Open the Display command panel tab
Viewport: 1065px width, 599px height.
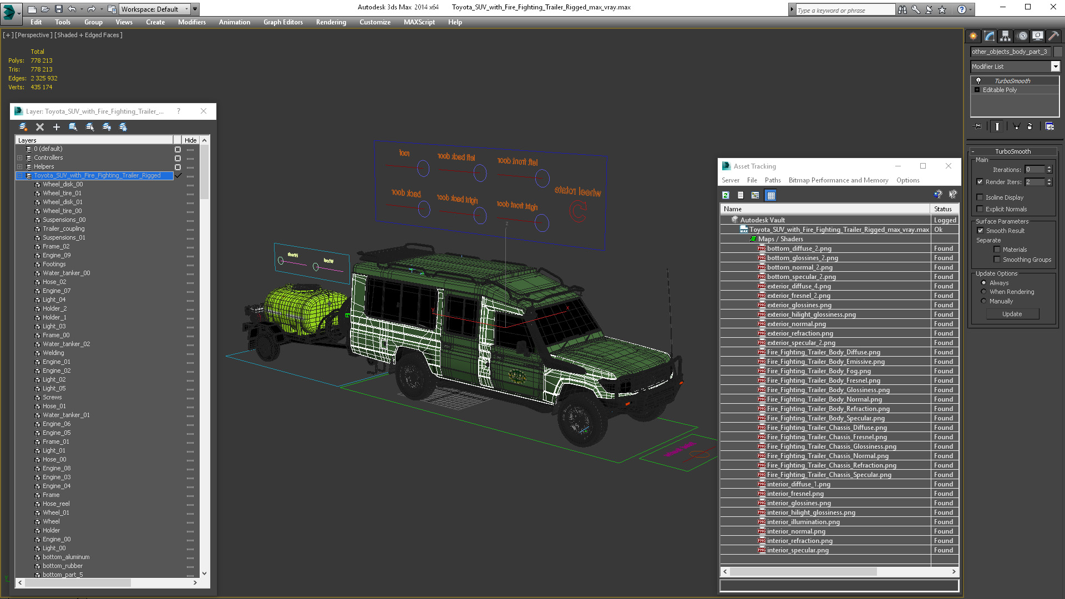[1038, 36]
